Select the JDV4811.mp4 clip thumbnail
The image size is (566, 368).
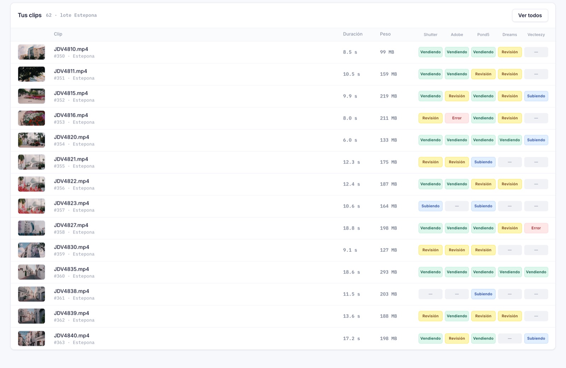(31, 74)
